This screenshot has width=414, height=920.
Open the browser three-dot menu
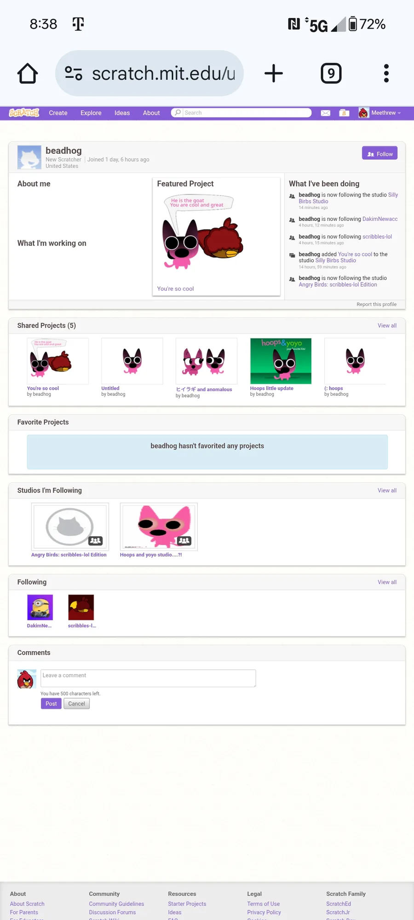(386, 73)
